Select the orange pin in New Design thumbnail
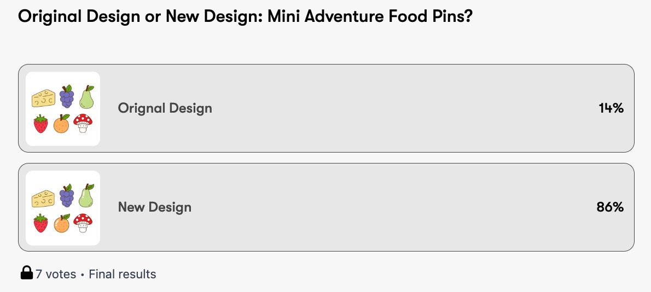Viewport: 651px width, 292px height. tap(61, 223)
